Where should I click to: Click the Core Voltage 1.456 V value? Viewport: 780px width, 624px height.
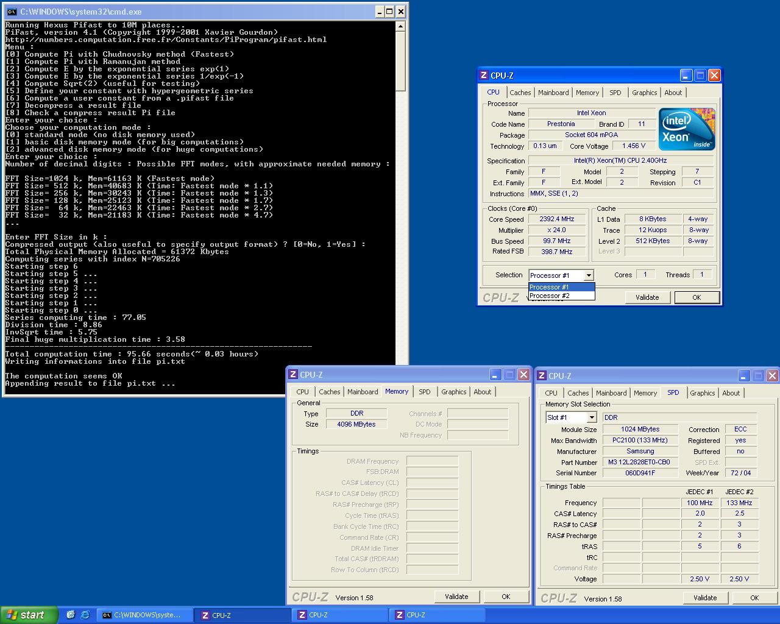pos(634,146)
